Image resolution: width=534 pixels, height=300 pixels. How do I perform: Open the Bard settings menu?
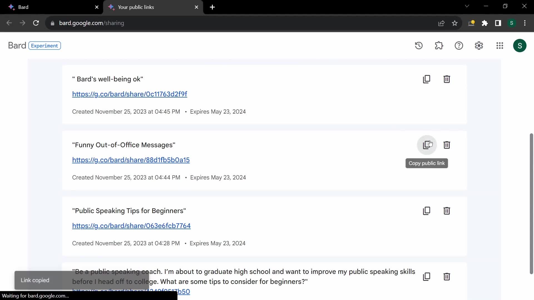[x=479, y=46]
